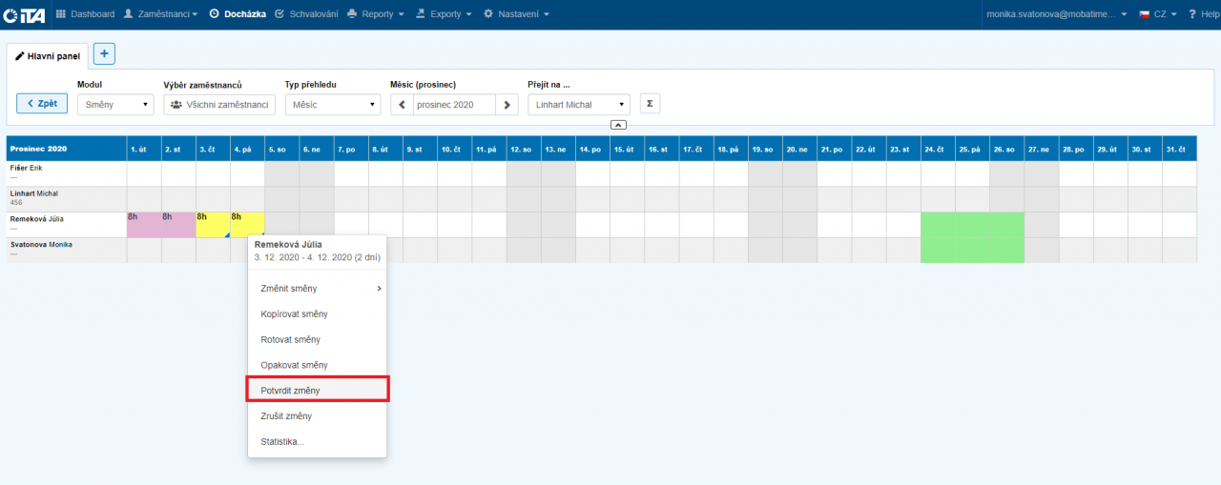Collapse the filter panel chevron
The width and height of the screenshot is (1221, 485).
tap(618, 125)
